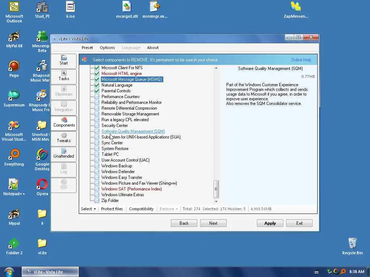Open the Microsoft Outlook desktop icon
Image resolution: width=370 pixels, height=277 pixels.
pos(14,12)
